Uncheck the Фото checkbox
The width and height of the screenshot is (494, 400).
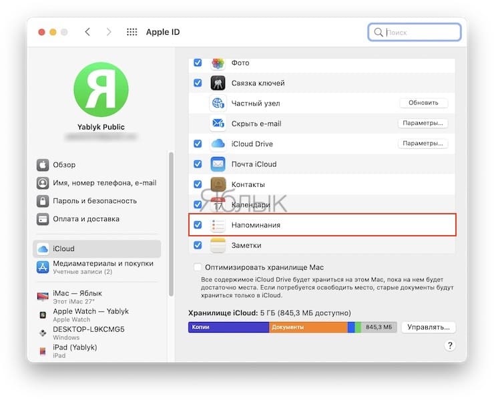coord(198,63)
